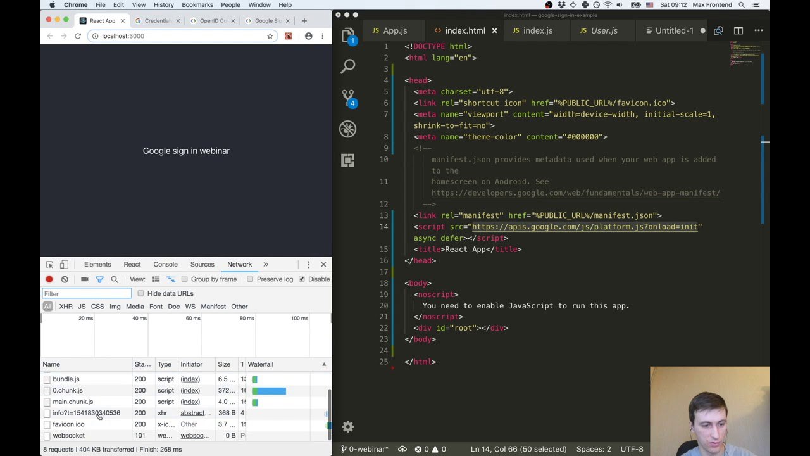Open the Extensions view icon

click(x=347, y=160)
